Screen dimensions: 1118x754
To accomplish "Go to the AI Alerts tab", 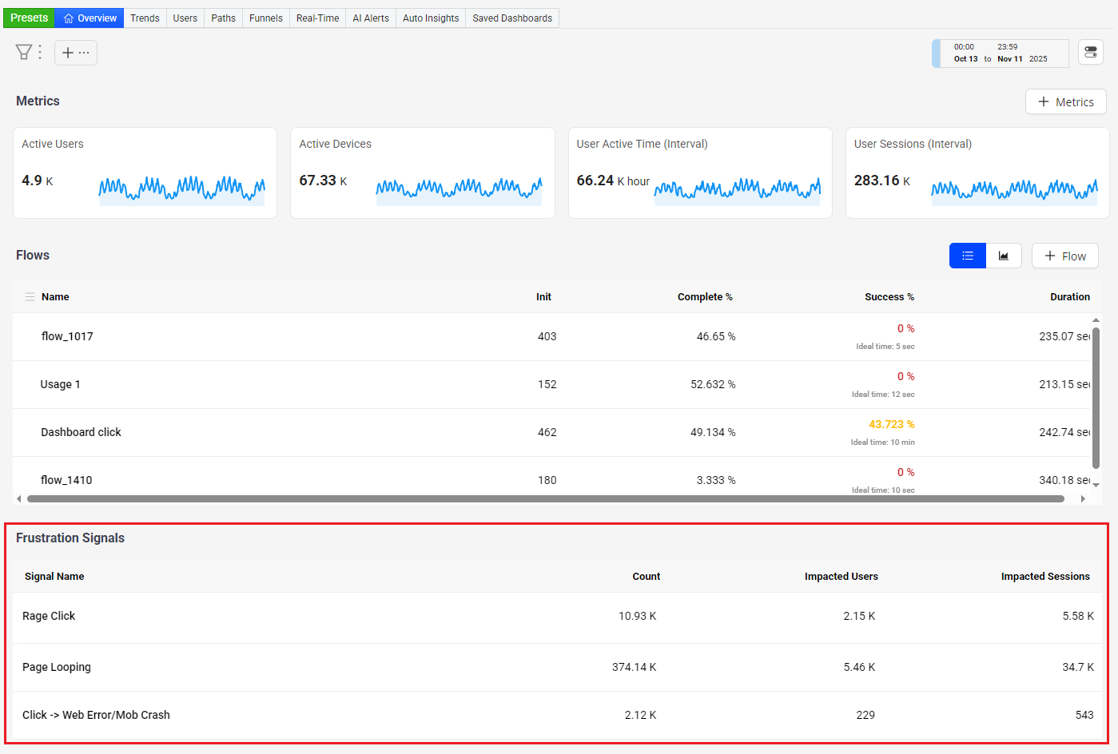I will pyautogui.click(x=371, y=18).
